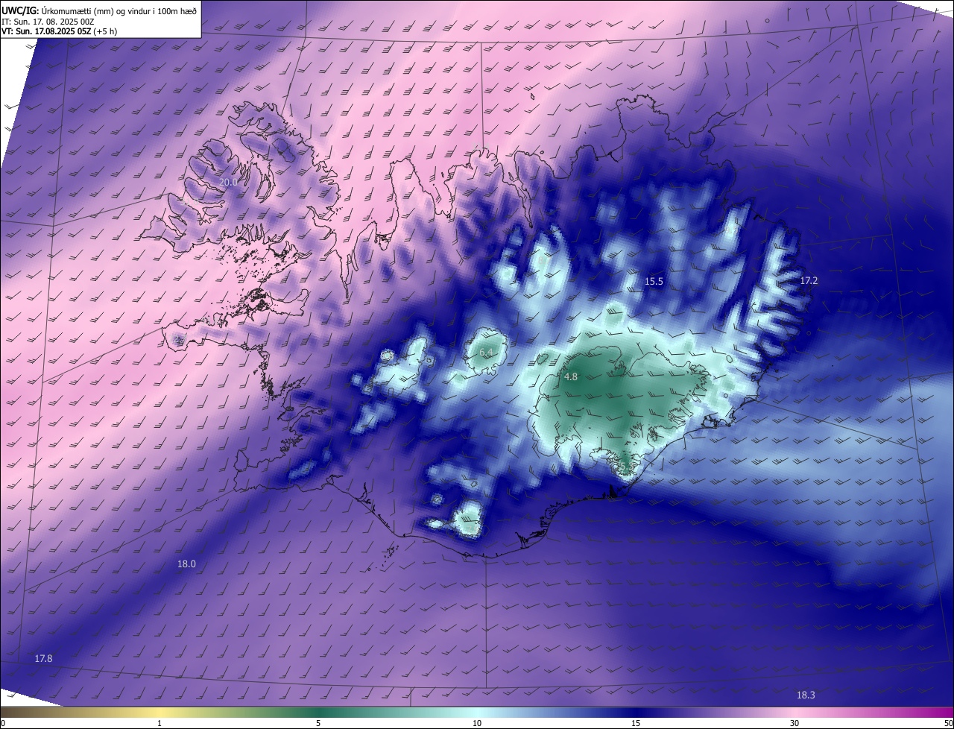Click the 4.8 value on the large glacier

570,377
